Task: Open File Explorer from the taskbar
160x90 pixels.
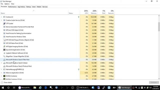Action: (35, 88)
